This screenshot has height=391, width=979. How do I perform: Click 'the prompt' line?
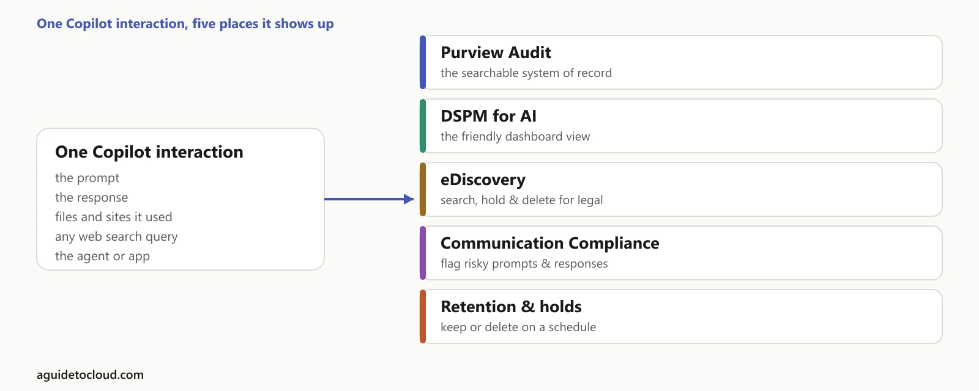point(87,178)
